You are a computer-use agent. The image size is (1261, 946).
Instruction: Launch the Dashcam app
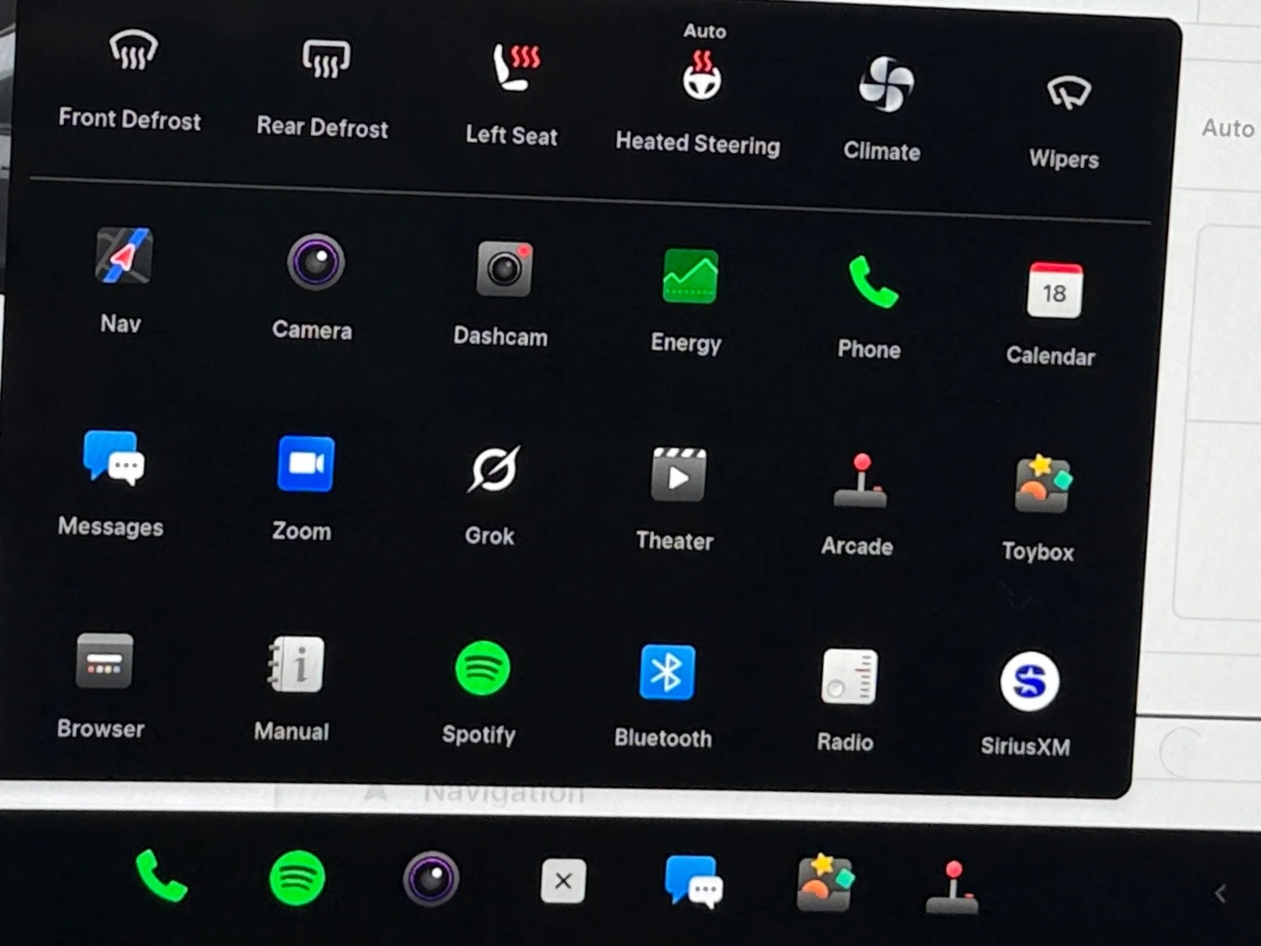tap(504, 270)
